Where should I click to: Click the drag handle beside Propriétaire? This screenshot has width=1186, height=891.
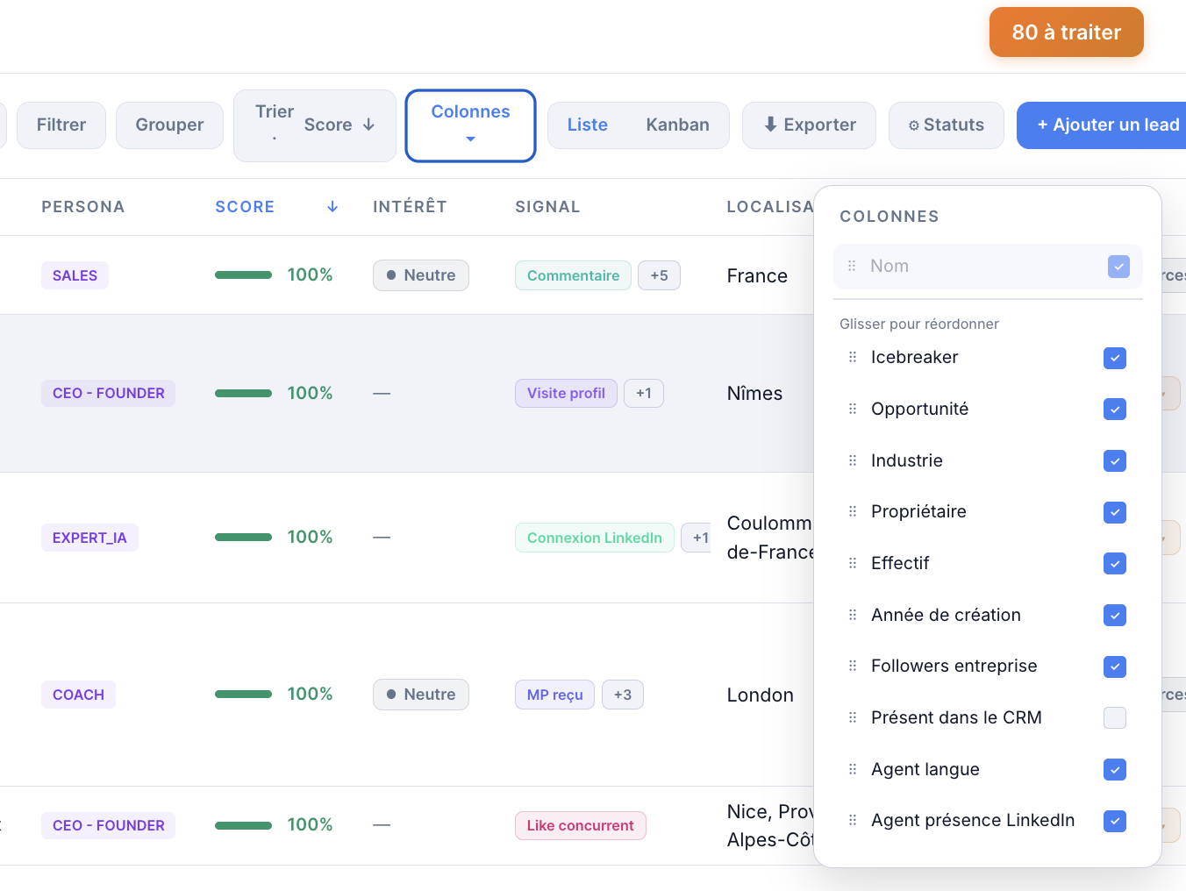click(853, 511)
